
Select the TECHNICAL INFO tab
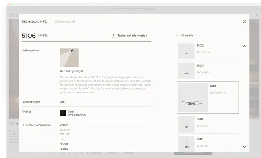[34, 21]
